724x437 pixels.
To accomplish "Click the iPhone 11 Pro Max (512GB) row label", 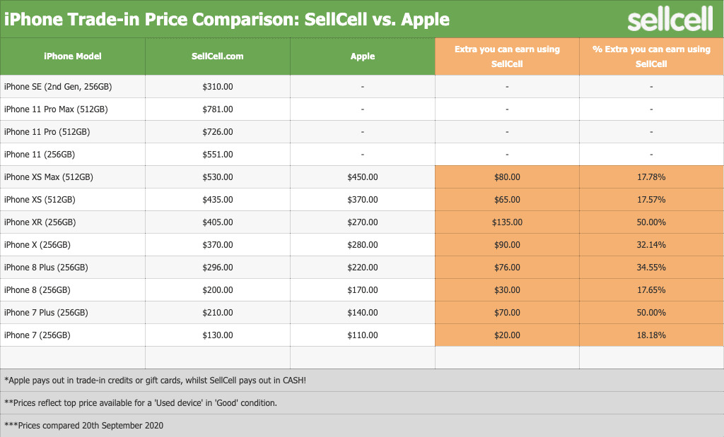I will (56, 109).
